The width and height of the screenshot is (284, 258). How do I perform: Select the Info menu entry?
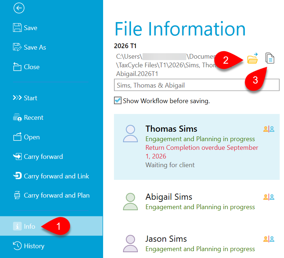click(x=51, y=226)
